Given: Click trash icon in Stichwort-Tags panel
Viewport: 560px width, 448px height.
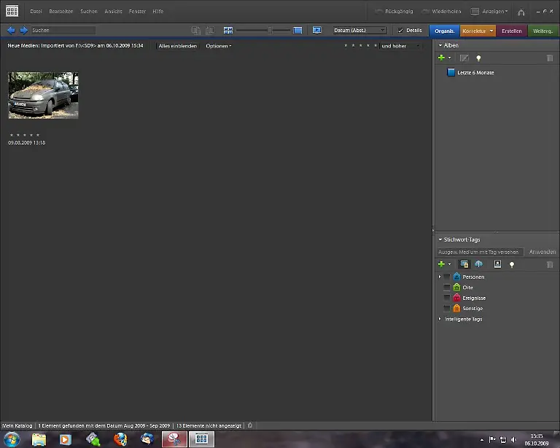Looking at the screenshot, I should [x=550, y=264].
